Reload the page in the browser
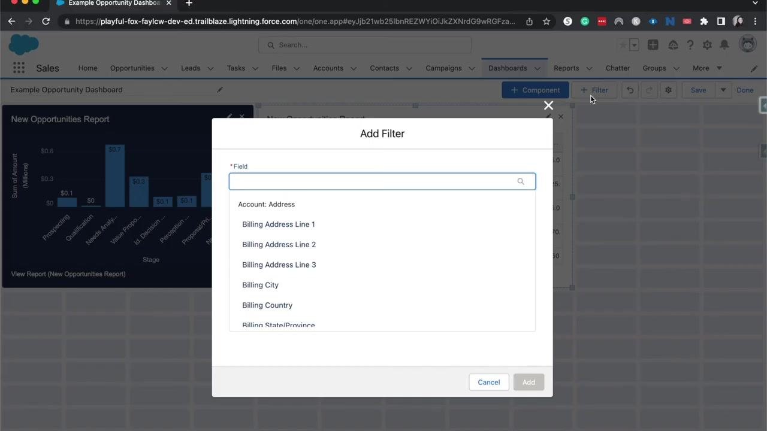Screen dimensions: 767x431 coord(46,22)
